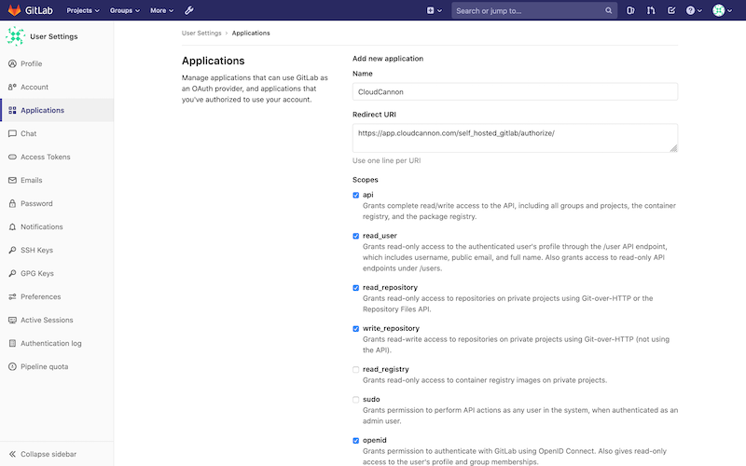Click the Applications grid icon
This screenshot has height=466, width=746.
pyautogui.click(x=12, y=110)
